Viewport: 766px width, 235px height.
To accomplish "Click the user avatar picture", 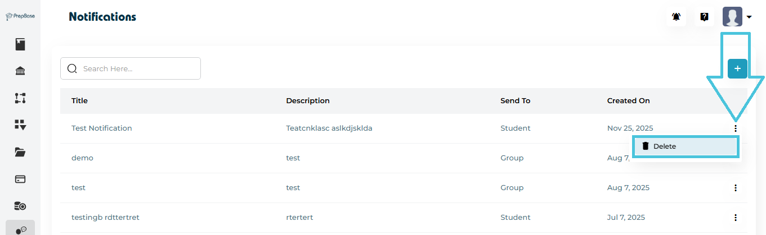I will (732, 17).
